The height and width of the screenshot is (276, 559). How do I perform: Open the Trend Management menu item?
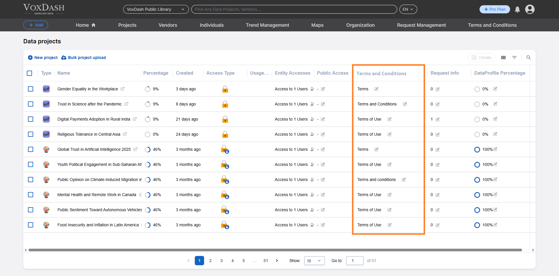click(267, 25)
